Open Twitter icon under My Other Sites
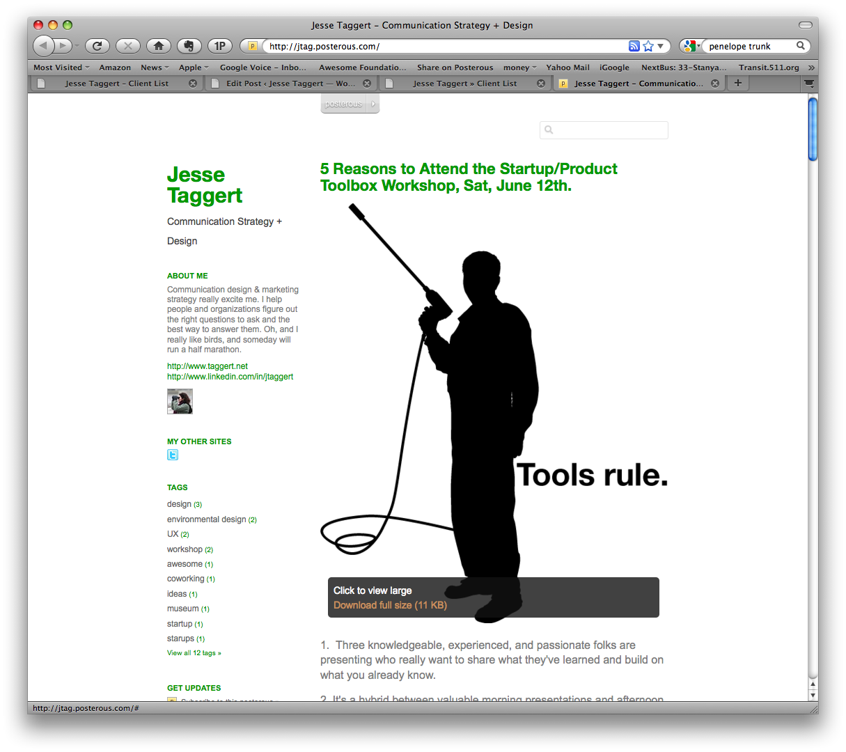The image size is (846, 752). pos(173,455)
